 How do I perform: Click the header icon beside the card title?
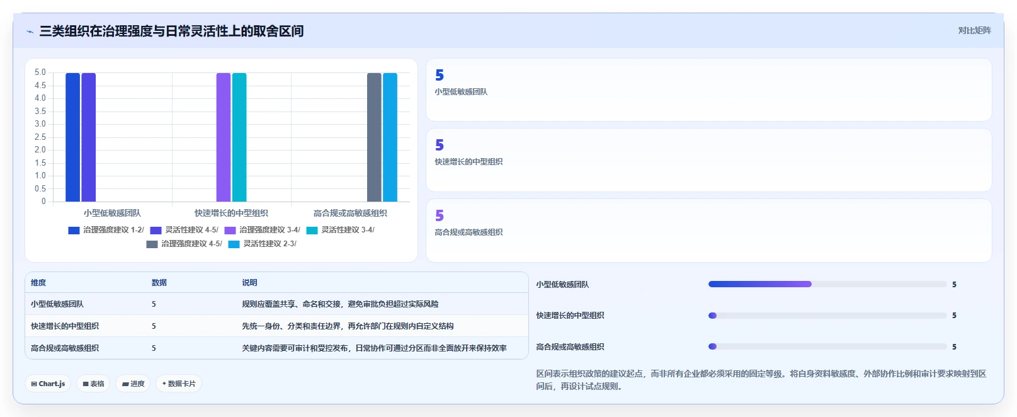tap(30, 31)
